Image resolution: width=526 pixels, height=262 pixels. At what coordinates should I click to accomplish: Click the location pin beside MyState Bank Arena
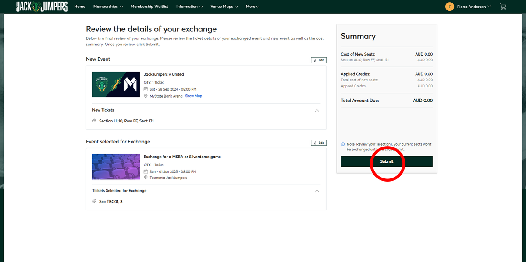coord(146,96)
